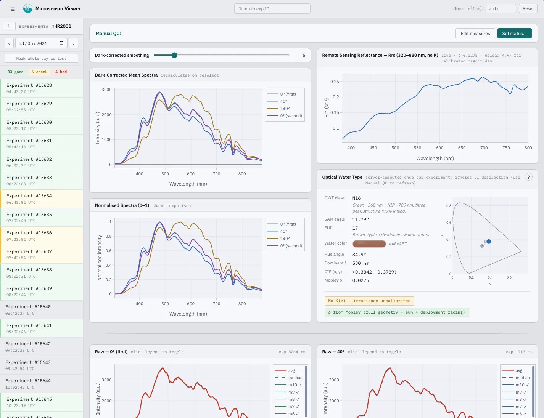Open the calendar date picker icon
Image resolution: width=544 pixels, height=418 pixels.
point(61,43)
